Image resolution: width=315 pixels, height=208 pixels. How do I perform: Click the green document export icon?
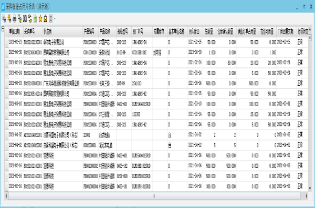pos(35,19)
